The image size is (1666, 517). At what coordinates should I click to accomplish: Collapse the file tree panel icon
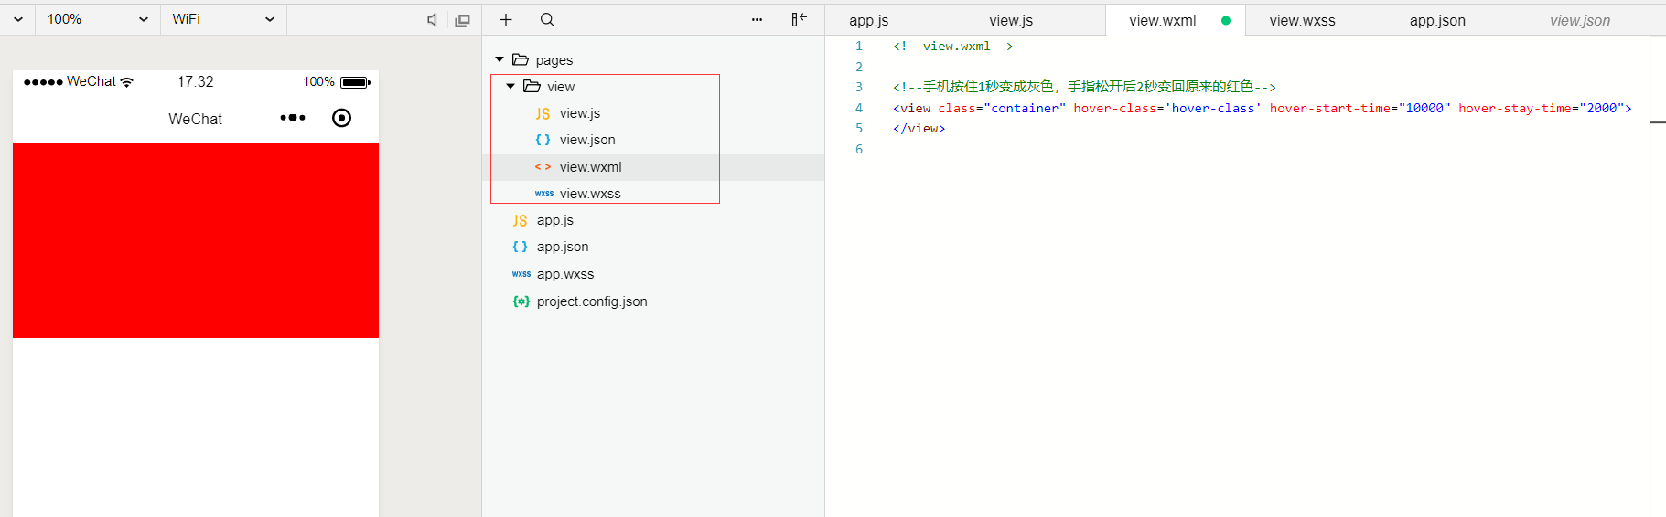click(x=799, y=19)
